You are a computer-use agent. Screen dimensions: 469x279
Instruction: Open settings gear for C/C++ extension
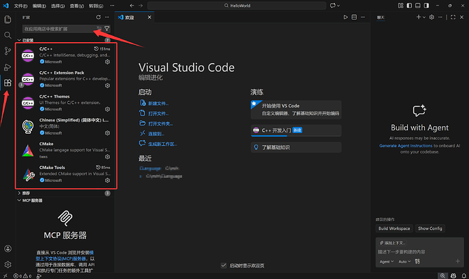click(107, 62)
